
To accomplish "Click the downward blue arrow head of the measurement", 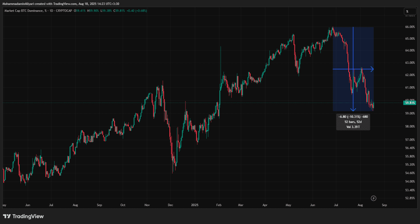I will click(353, 109).
